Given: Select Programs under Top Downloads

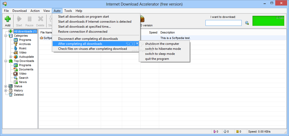Looking at the screenshot, I should 25,65.
